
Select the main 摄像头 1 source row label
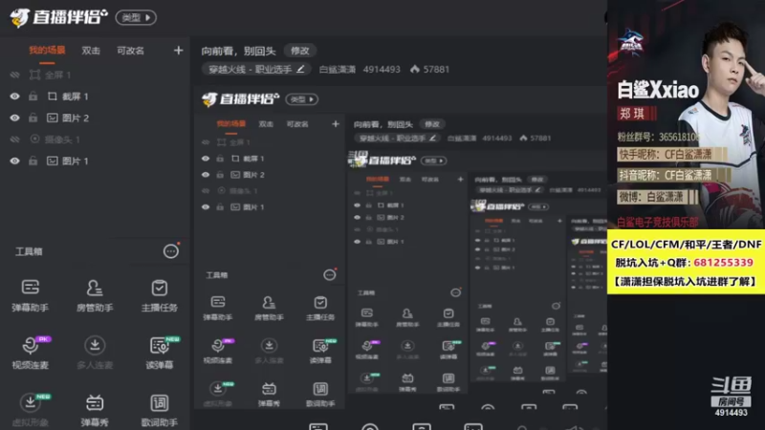(x=62, y=140)
